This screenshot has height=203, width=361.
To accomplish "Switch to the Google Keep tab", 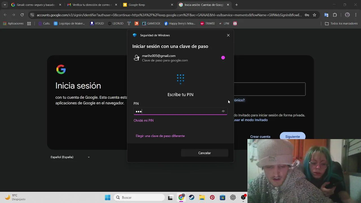I will click(148, 5).
